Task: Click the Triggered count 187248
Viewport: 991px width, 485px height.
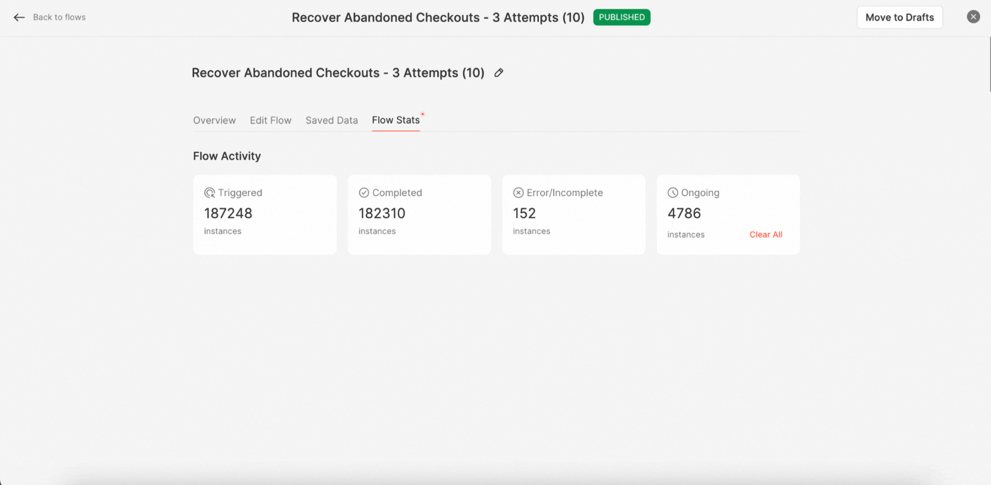Action: pyautogui.click(x=228, y=213)
